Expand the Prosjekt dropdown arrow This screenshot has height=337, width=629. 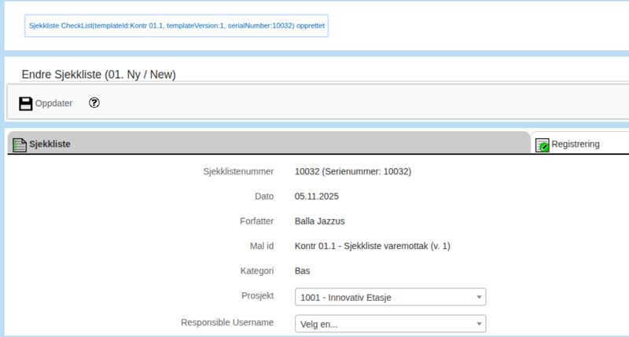click(x=479, y=297)
